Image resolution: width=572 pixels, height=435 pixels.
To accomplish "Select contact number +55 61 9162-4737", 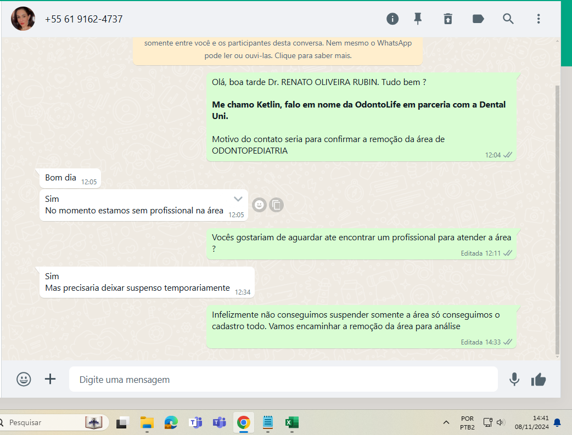I will click(x=83, y=19).
